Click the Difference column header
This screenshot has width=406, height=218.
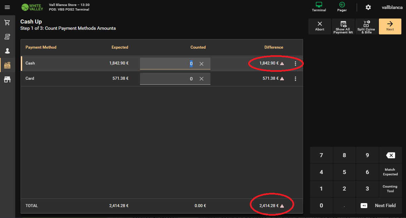274,47
